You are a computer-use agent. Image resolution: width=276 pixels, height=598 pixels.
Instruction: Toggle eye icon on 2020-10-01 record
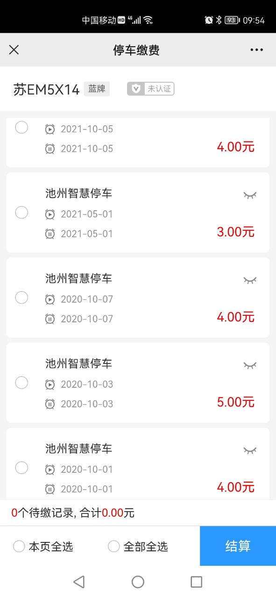point(250,450)
